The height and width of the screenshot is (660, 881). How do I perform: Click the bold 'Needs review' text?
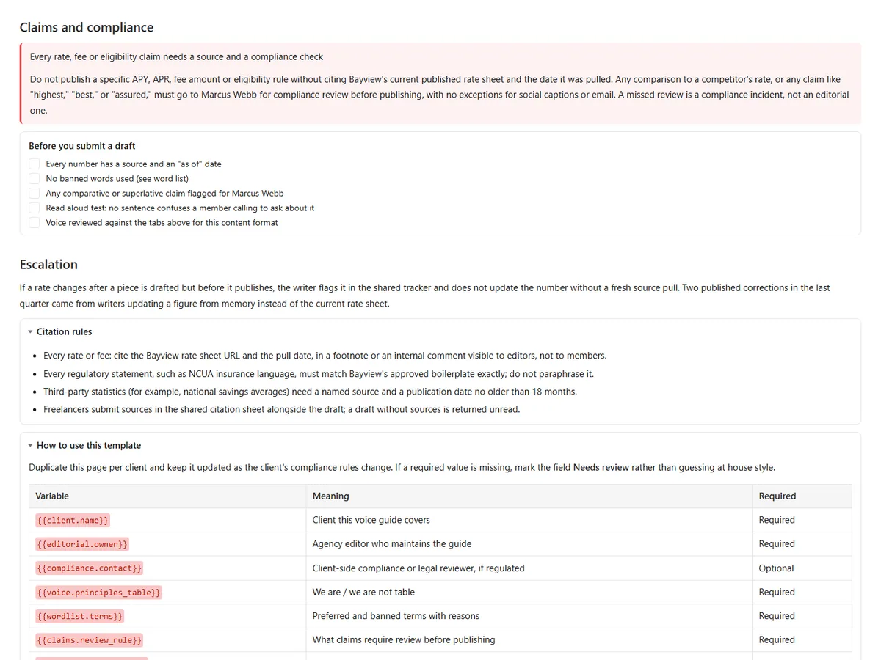coord(601,468)
